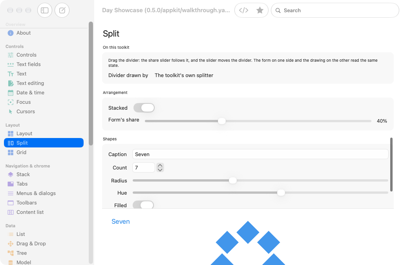
Task: Click the Stack layers icon
Action: click(x=11, y=174)
